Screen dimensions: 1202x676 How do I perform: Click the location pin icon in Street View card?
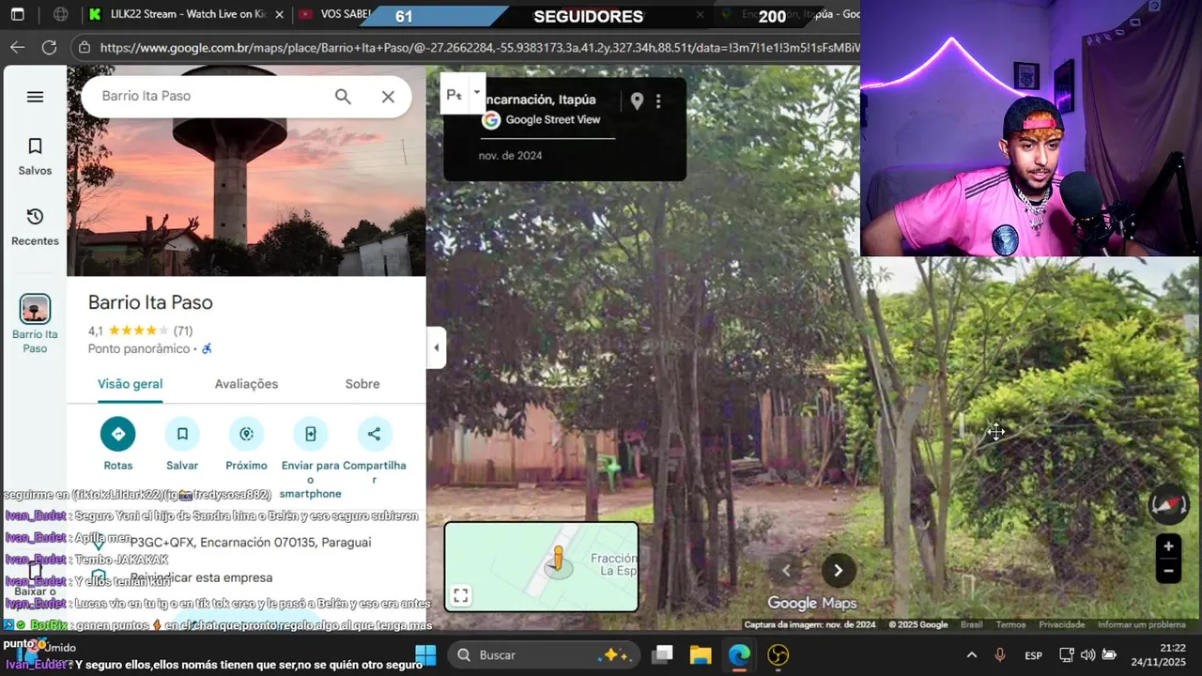click(637, 101)
